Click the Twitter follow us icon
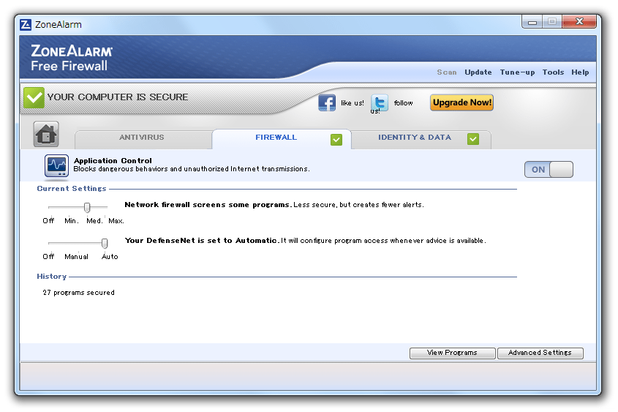 click(x=380, y=103)
